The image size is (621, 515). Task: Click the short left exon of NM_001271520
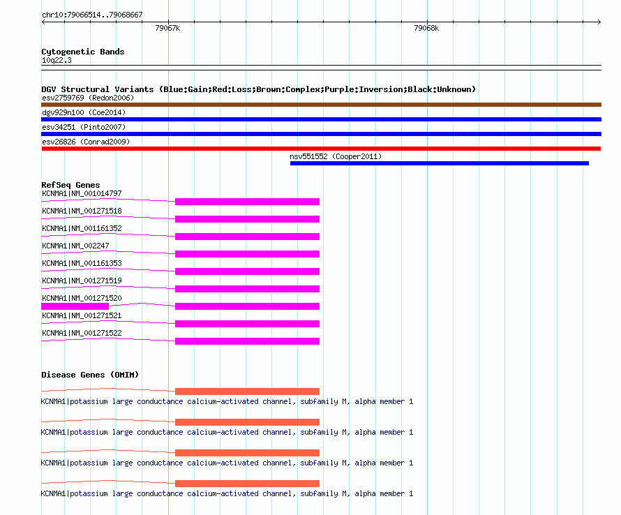tap(75, 306)
